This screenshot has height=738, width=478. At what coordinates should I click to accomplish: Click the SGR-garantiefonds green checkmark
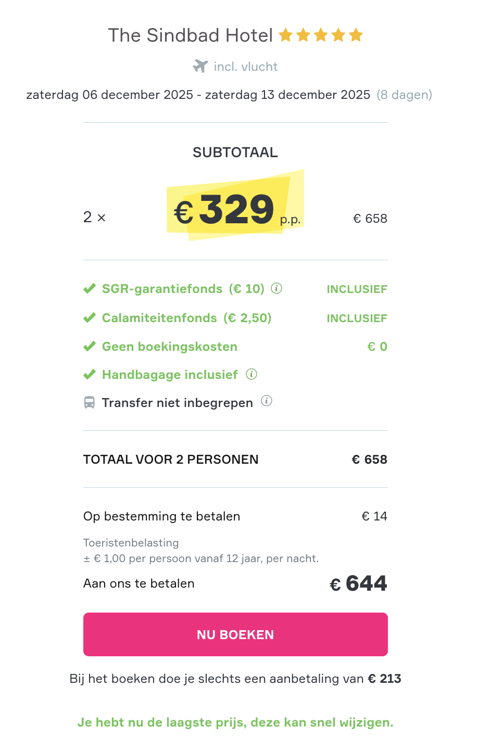[90, 289]
